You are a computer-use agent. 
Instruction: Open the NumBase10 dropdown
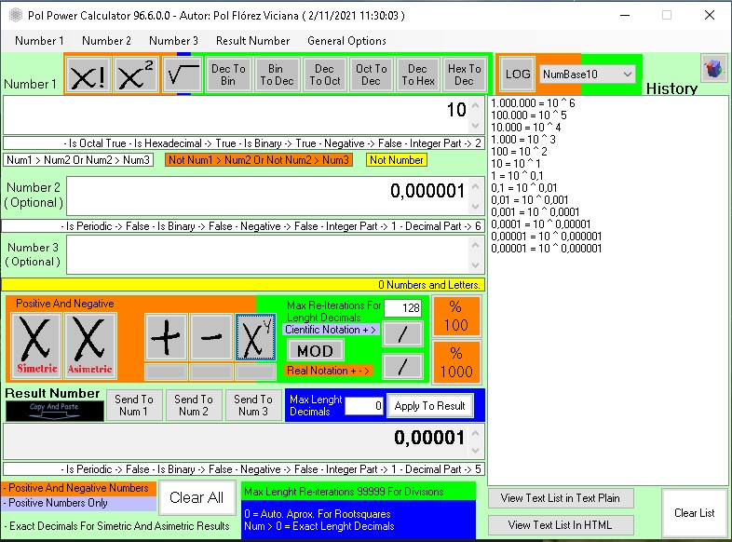[x=587, y=74]
